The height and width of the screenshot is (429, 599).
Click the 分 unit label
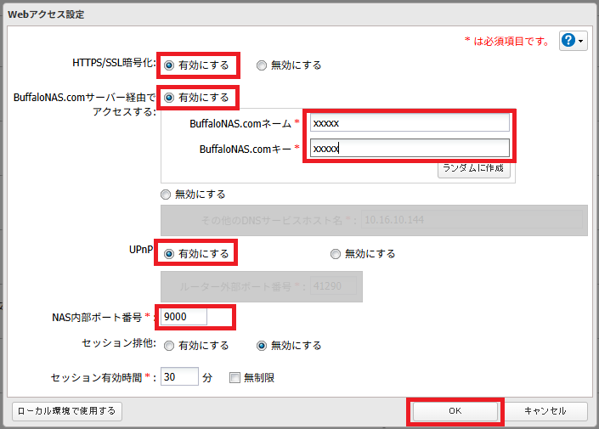pos(207,378)
